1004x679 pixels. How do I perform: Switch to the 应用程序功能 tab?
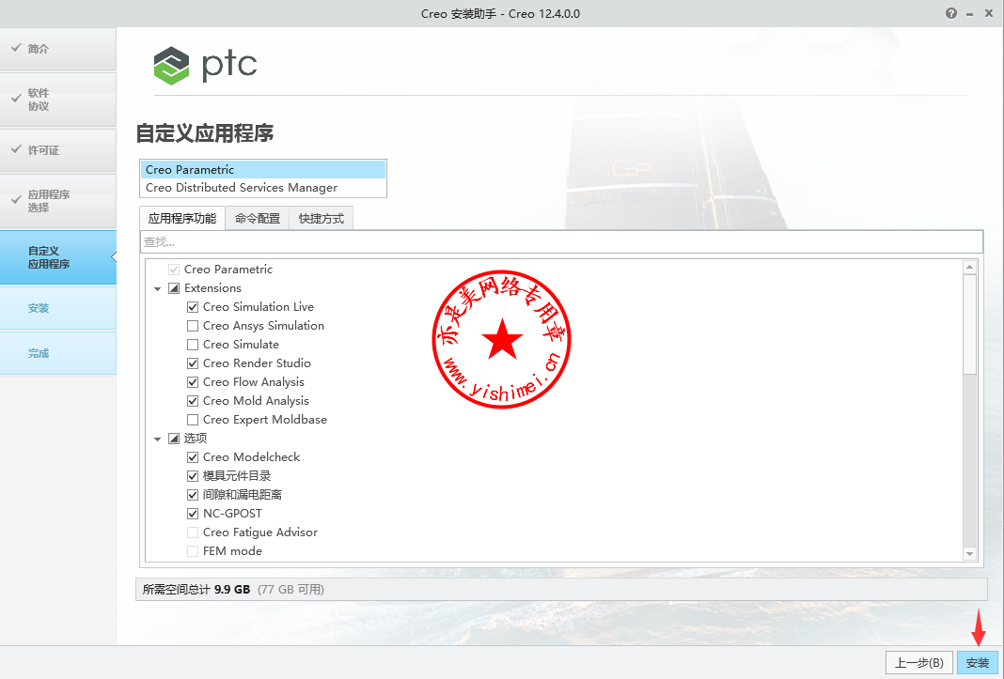pos(182,218)
